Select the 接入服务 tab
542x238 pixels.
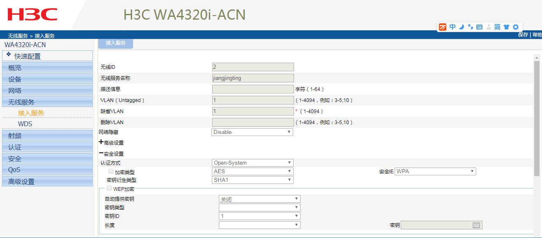click(115, 43)
